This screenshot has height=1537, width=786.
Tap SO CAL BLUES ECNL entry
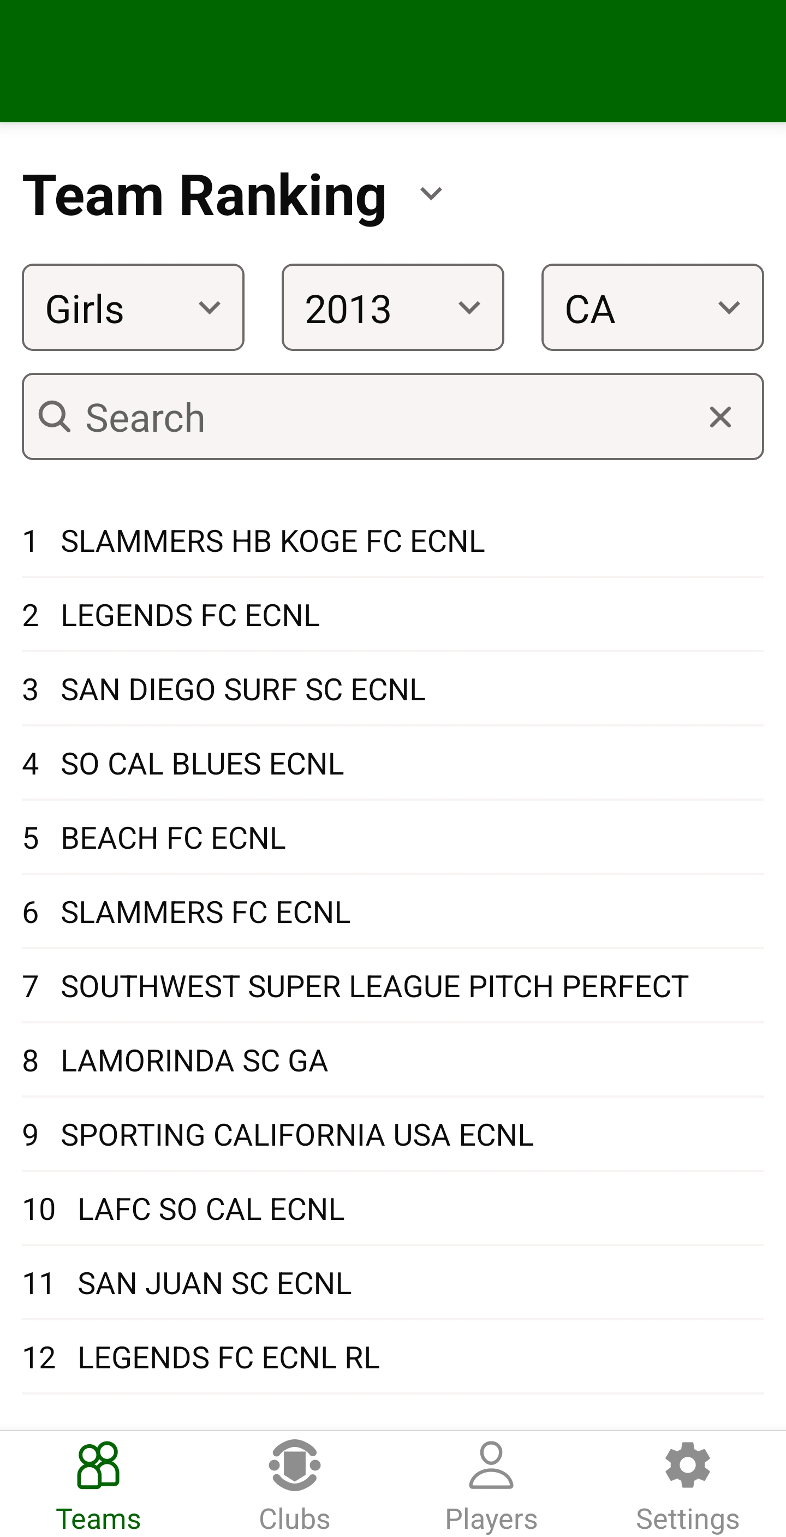203,764
